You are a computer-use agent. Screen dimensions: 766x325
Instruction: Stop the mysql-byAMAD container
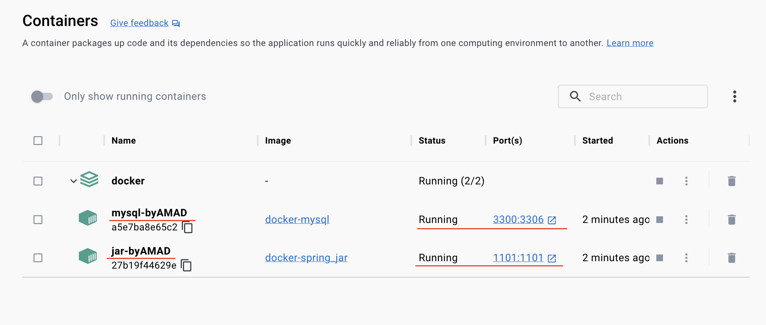click(660, 220)
